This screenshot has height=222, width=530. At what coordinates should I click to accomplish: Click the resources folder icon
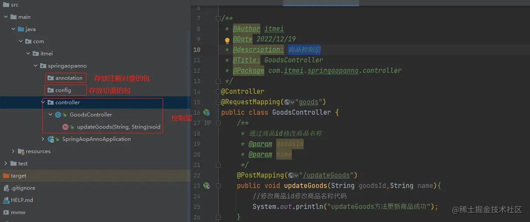coord(21,151)
